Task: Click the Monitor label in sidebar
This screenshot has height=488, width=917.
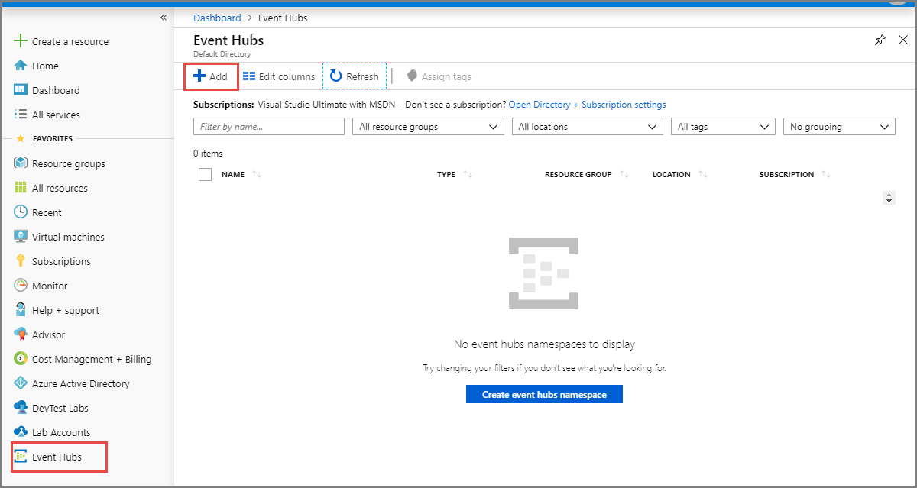Action: coord(50,286)
